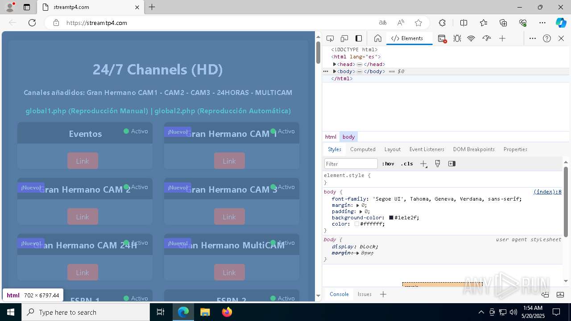Toggle rendering emulations paintbrush icon
The image size is (571, 321).
438,164
